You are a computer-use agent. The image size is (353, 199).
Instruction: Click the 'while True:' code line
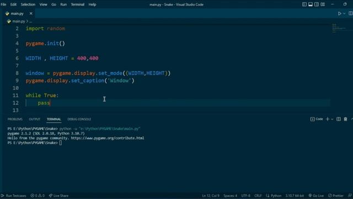(42, 96)
